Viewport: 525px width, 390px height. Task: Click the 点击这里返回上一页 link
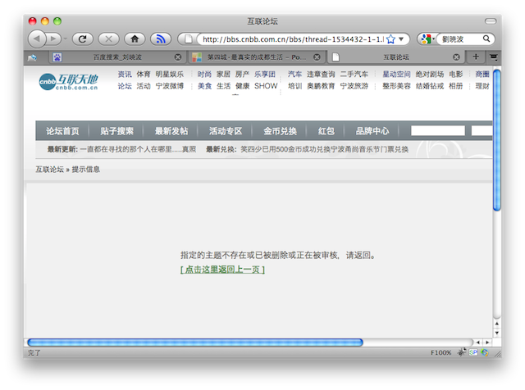pos(222,270)
